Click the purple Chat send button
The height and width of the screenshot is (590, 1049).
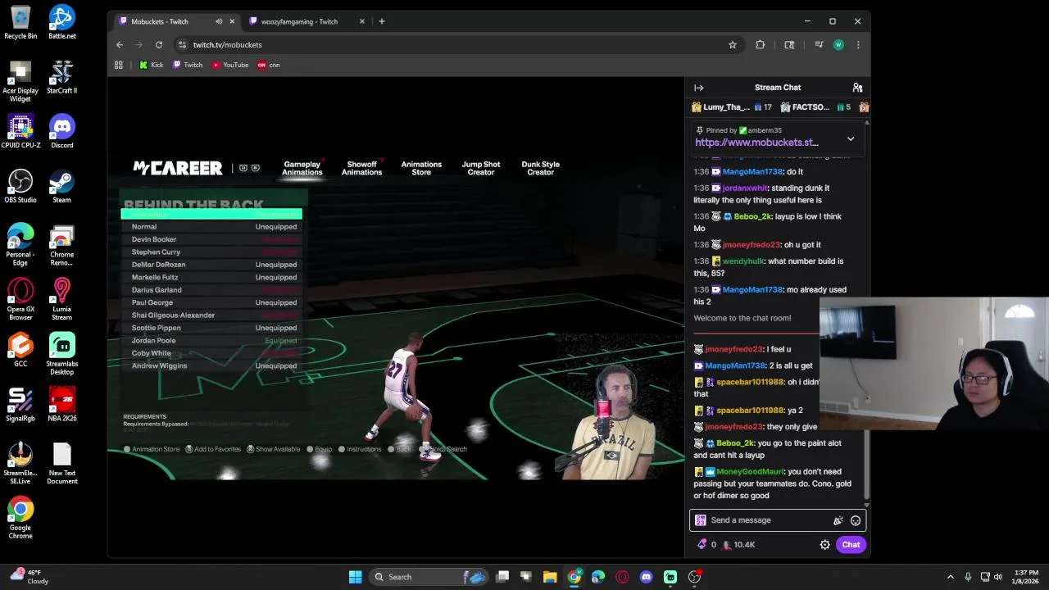[851, 545]
